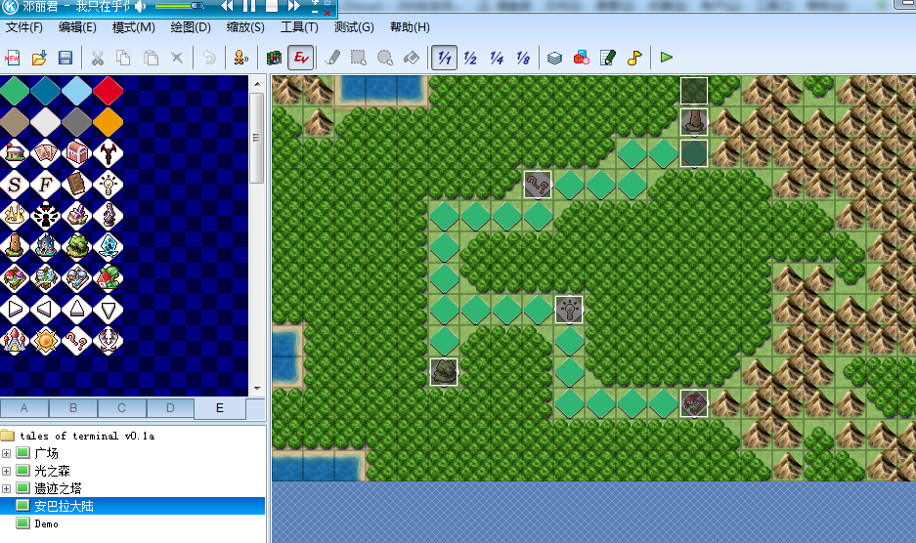The image size is (916, 543).
Task: Open the 测试(G) menu
Action: [x=354, y=27]
